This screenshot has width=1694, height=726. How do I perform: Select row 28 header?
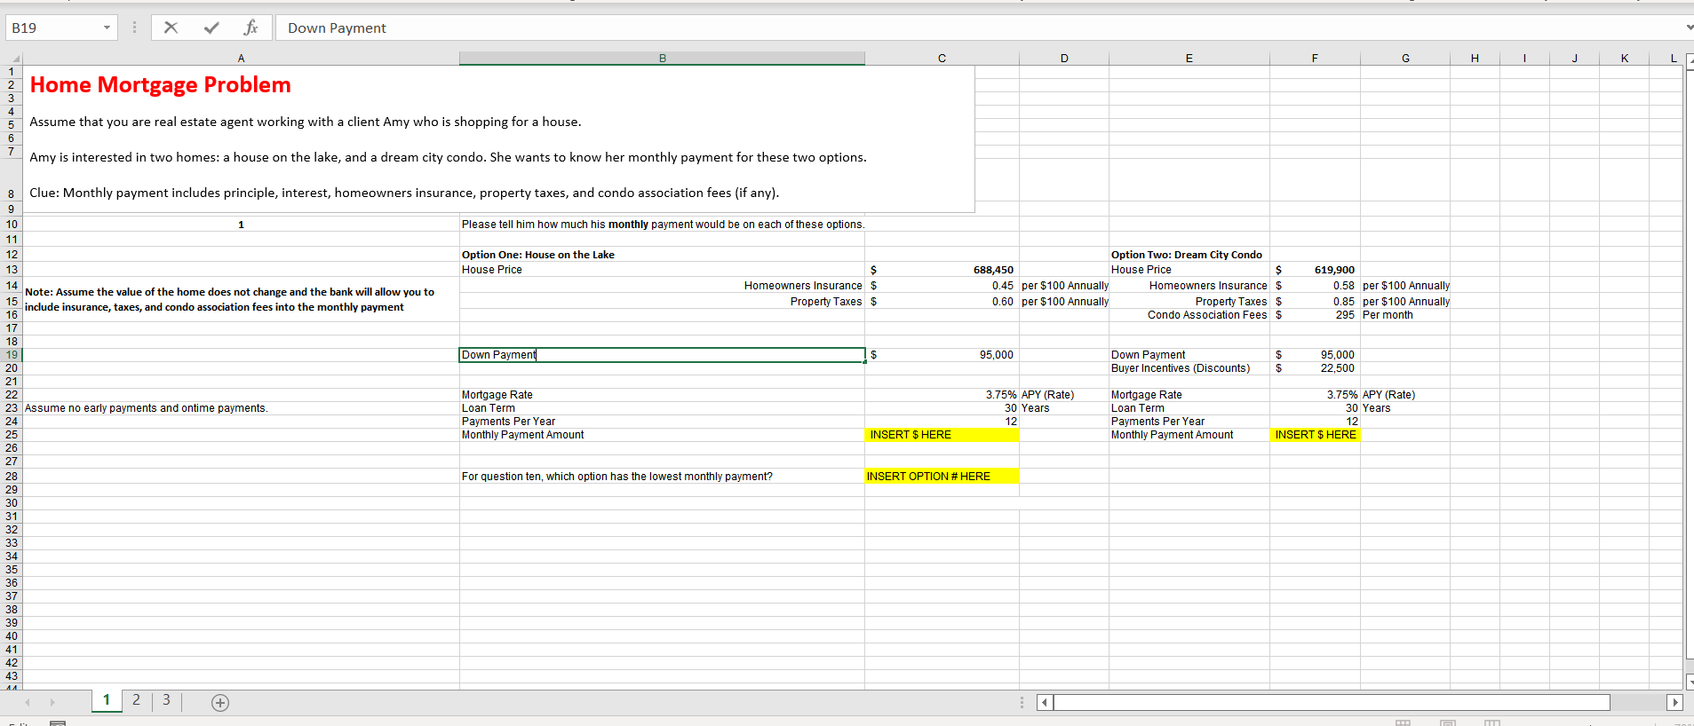click(x=12, y=477)
